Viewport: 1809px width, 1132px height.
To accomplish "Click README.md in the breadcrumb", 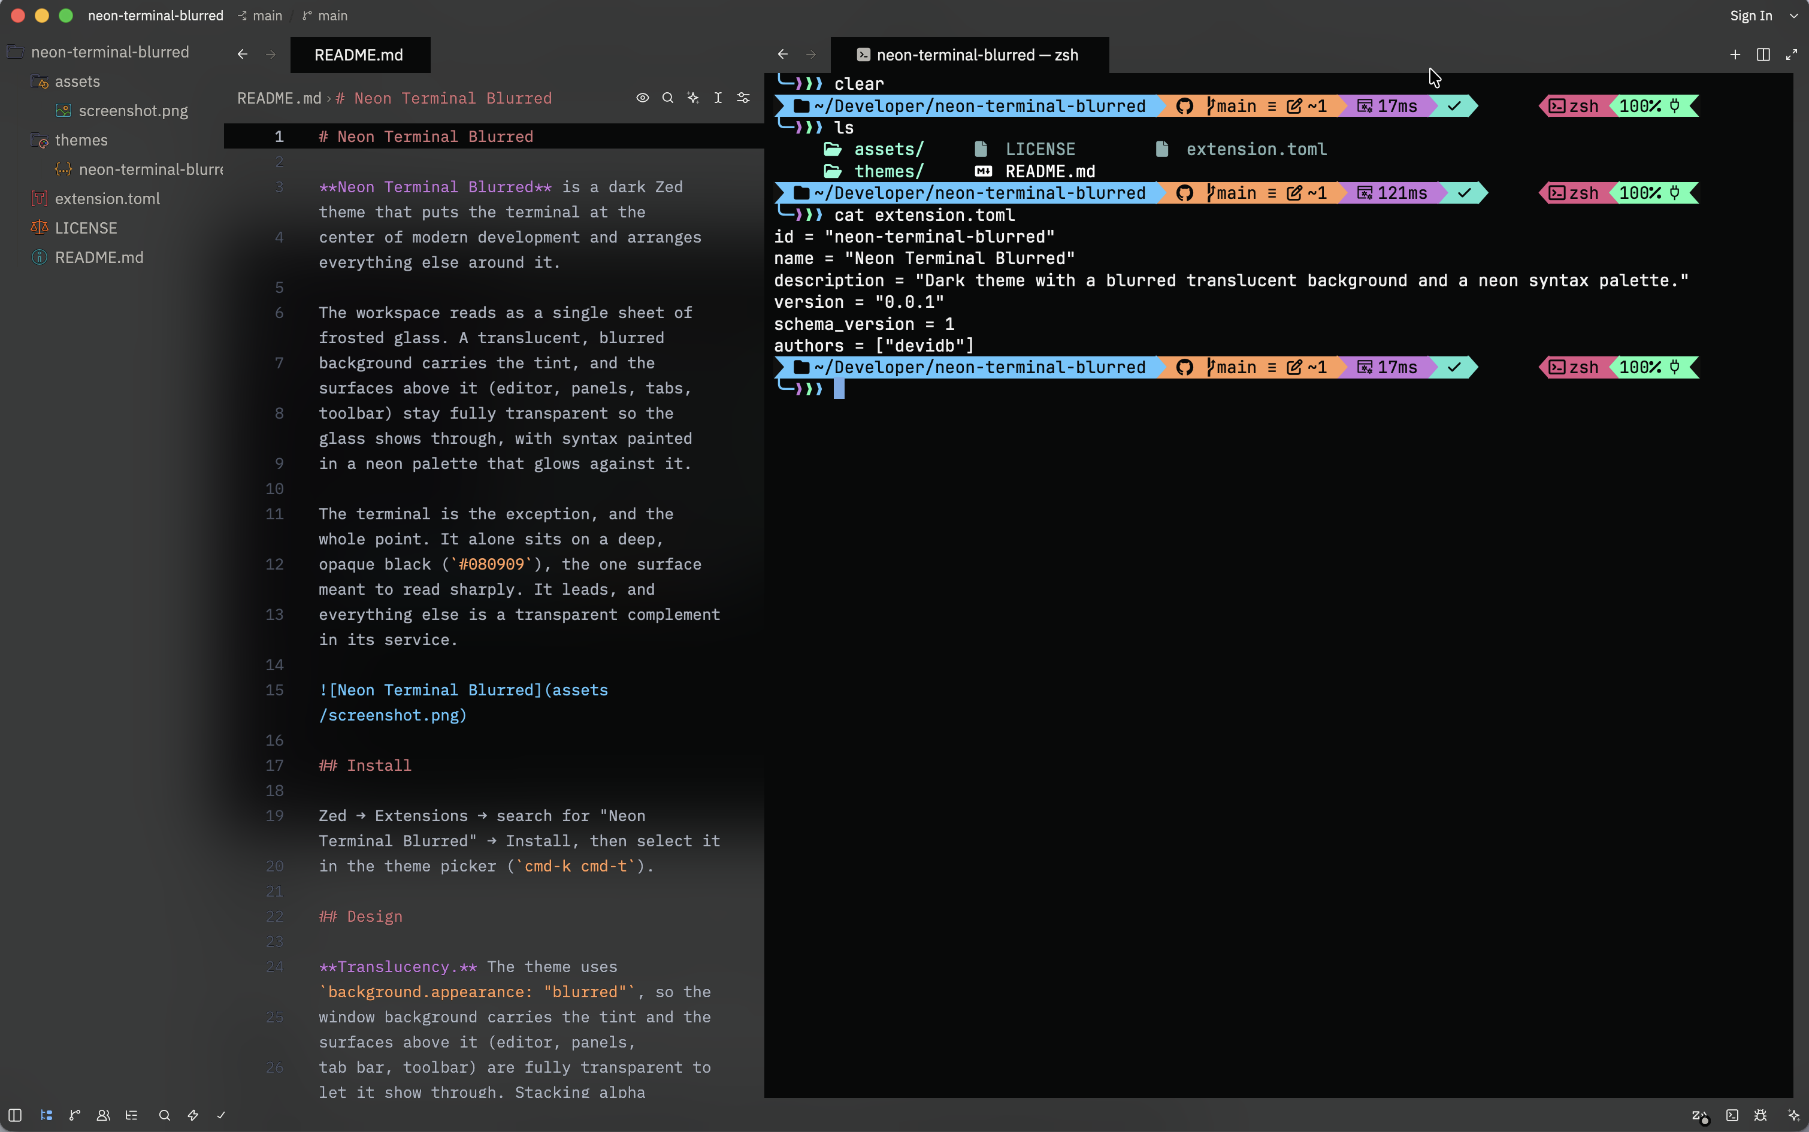I will [279, 98].
